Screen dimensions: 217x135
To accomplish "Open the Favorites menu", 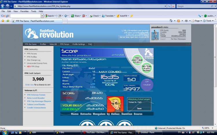I will coord(24,11).
